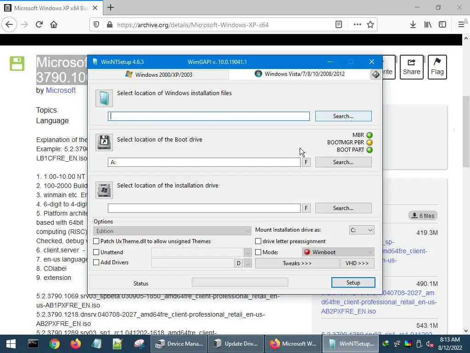470x353 pixels.
Task: Focus the installation files path field
Action: [209, 116]
